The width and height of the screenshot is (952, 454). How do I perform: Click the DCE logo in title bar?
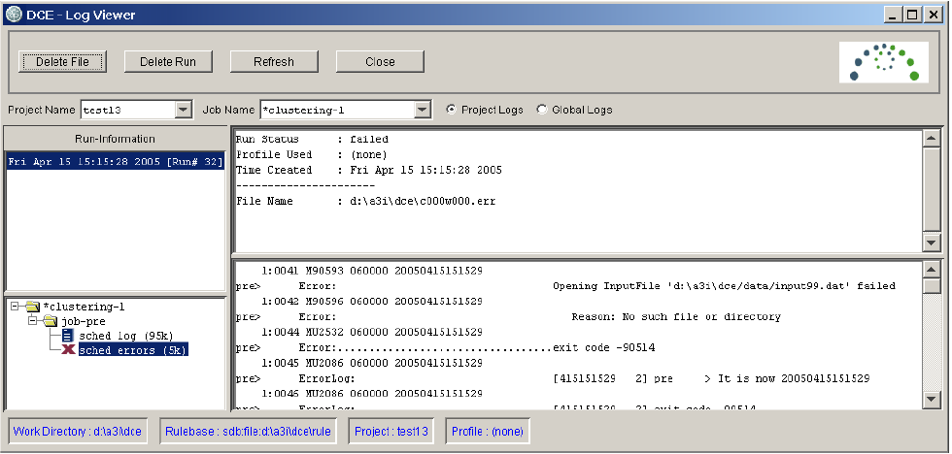(x=14, y=15)
